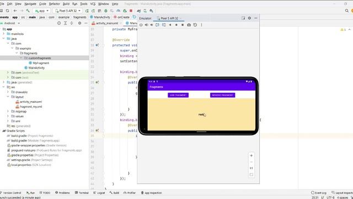Click the Make Project hammer icon
353x199 pixels.
(28, 11)
